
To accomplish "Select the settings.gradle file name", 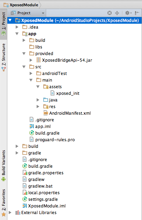I will pyautogui.click(x=43, y=199).
